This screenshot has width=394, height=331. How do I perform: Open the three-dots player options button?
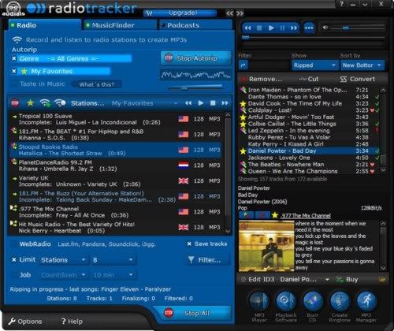[309, 28]
